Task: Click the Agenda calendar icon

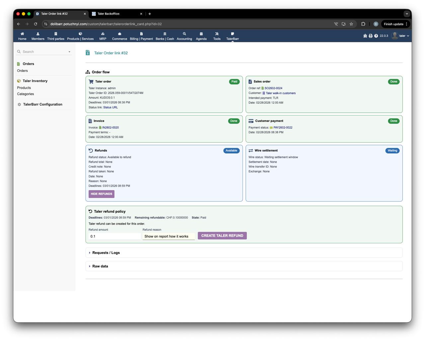Action: coord(201,34)
